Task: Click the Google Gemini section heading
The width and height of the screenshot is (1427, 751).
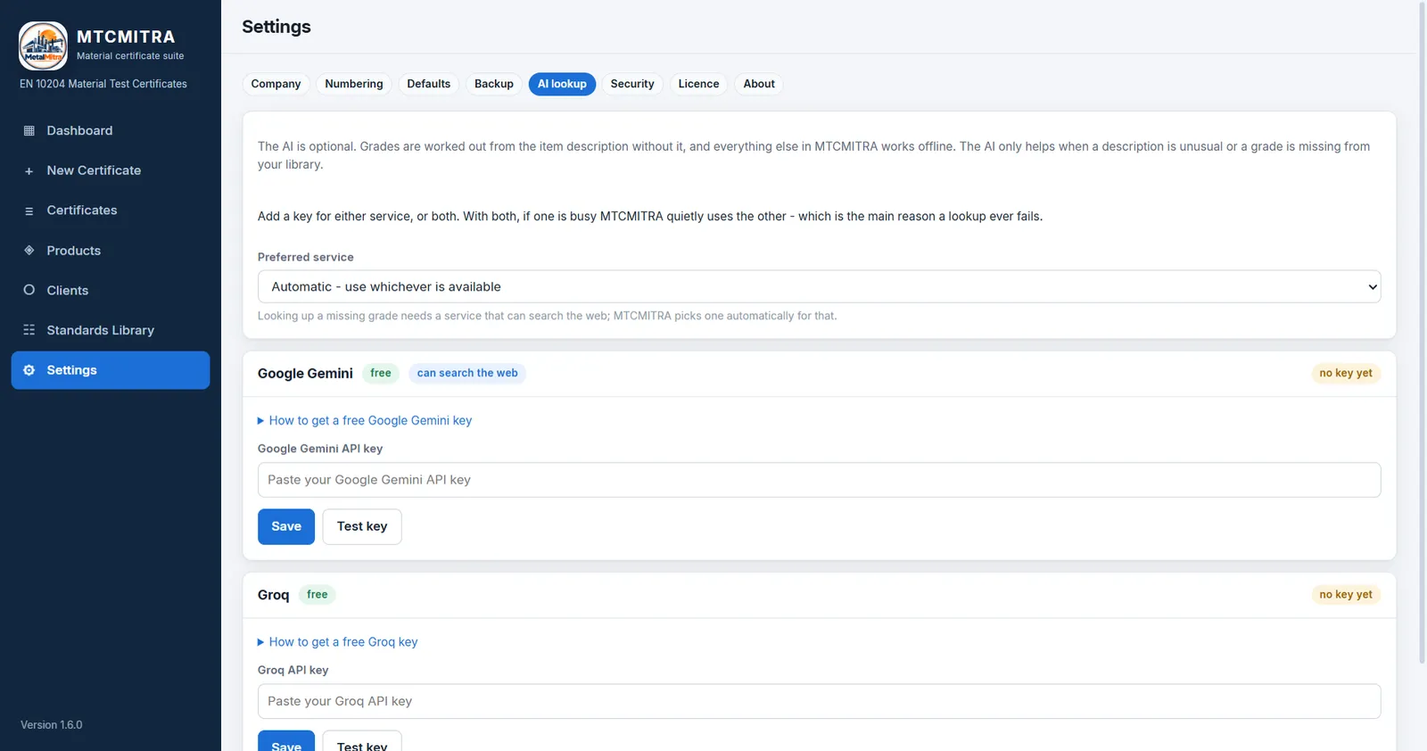Action: (x=305, y=374)
